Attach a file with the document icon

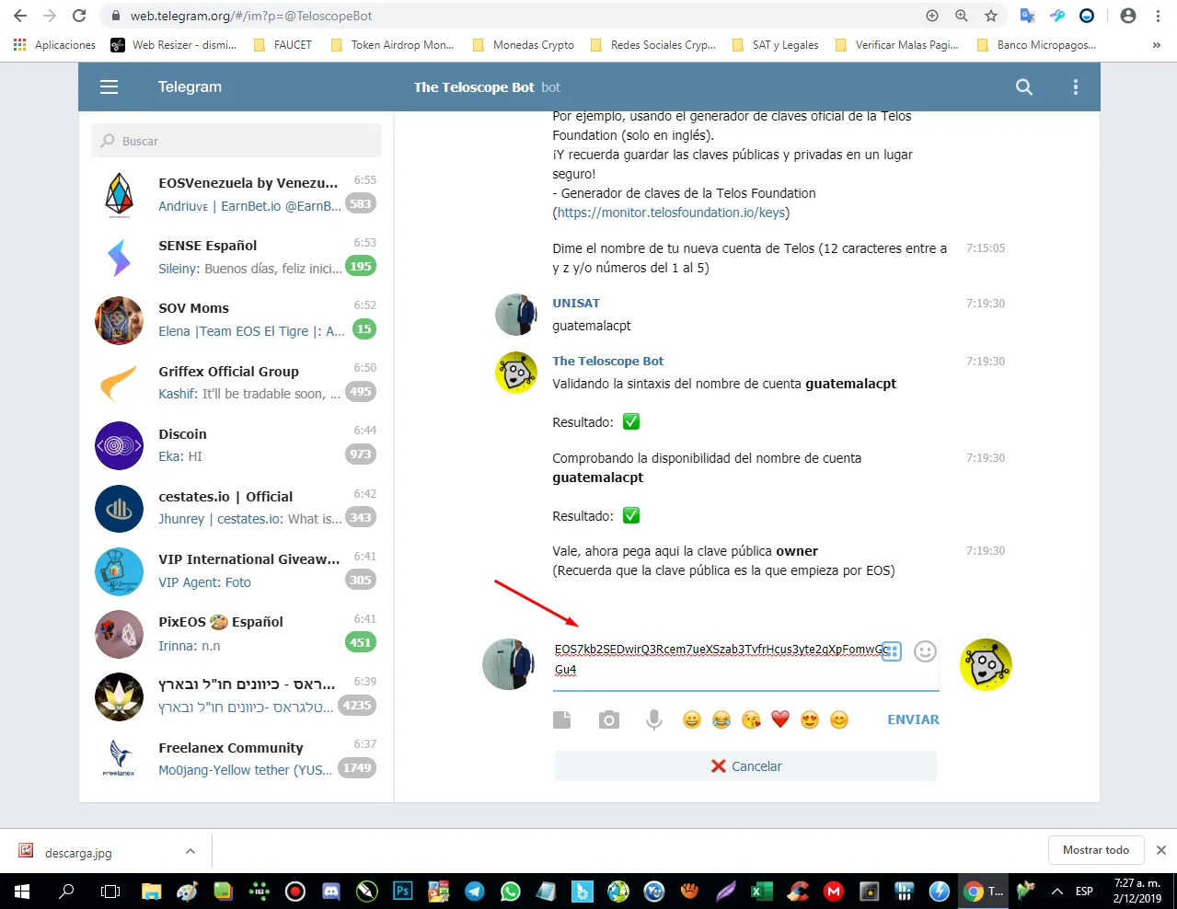point(561,719)
